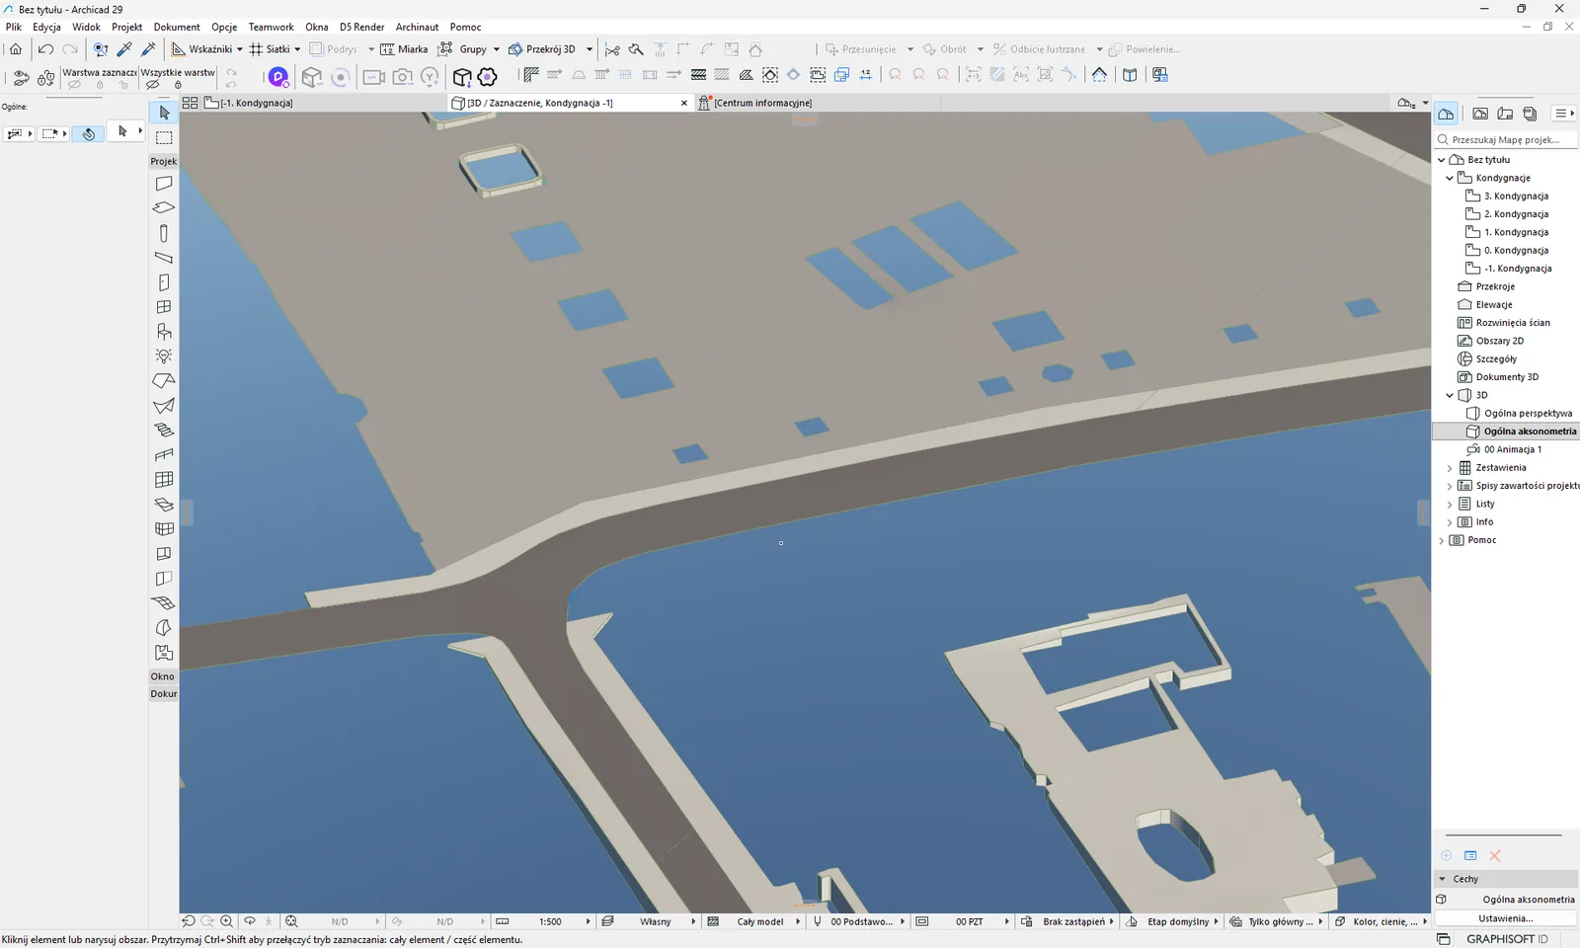
Task: Toggle Wszystkie warstwy visibility eye icon
Action: 153,85
